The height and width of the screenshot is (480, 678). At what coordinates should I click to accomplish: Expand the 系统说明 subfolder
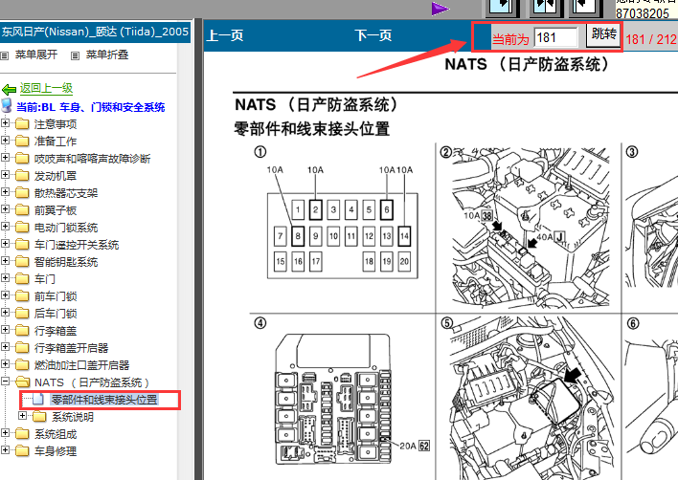pyautogui.click(x=22, y=416)
